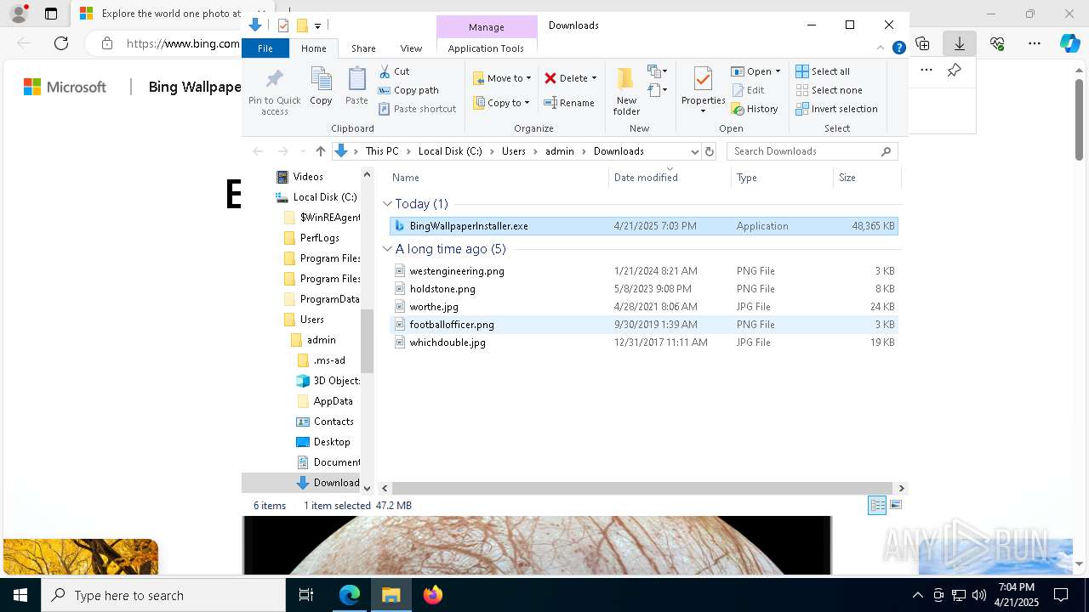Open the Delete dropdown arrow
The height and width of the screenshot is (612, 1089).
tap(594, 78)
